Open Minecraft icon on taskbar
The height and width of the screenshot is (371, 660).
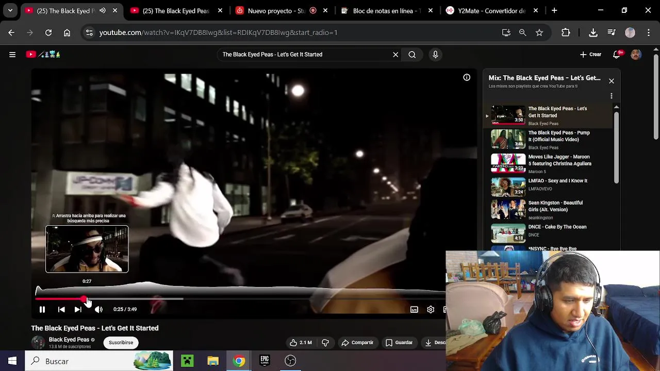click(x=187, y=361)
